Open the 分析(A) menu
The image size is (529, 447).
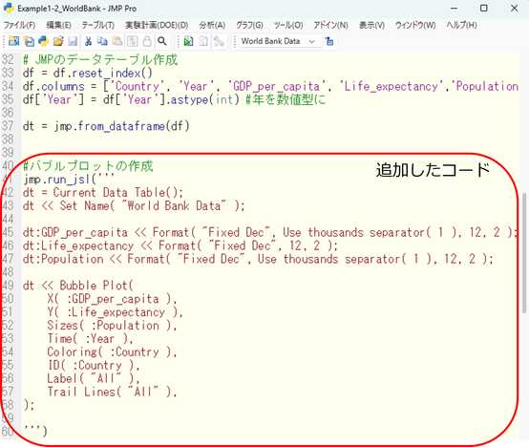pyautogui.click(x=212, y=25)
